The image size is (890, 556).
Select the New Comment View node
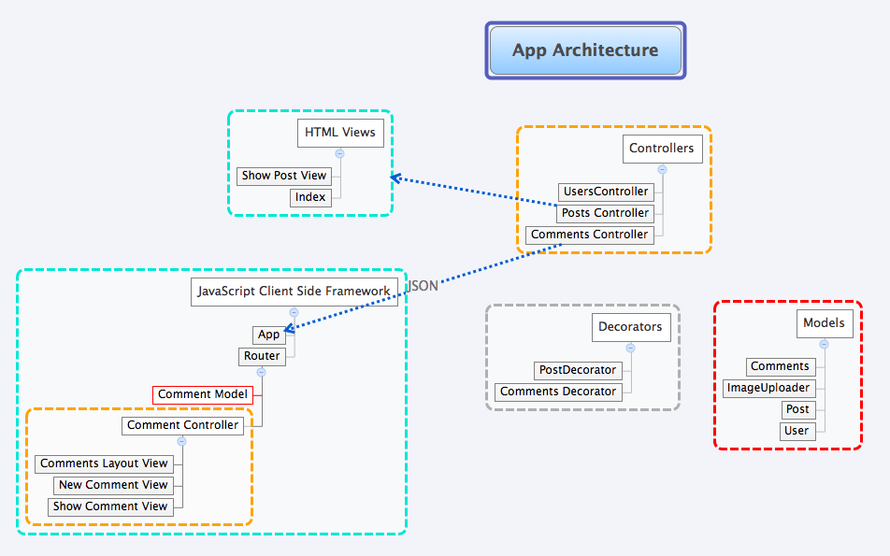coord(113,485)
